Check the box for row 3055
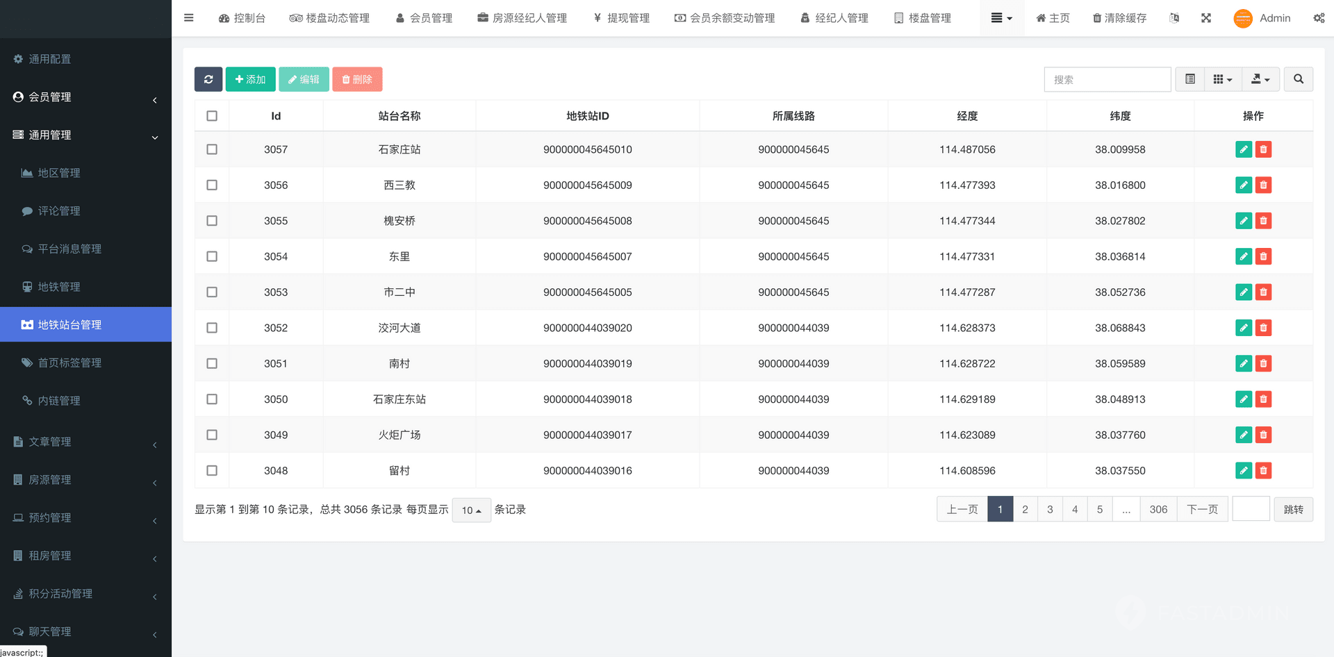 (212, 221)
